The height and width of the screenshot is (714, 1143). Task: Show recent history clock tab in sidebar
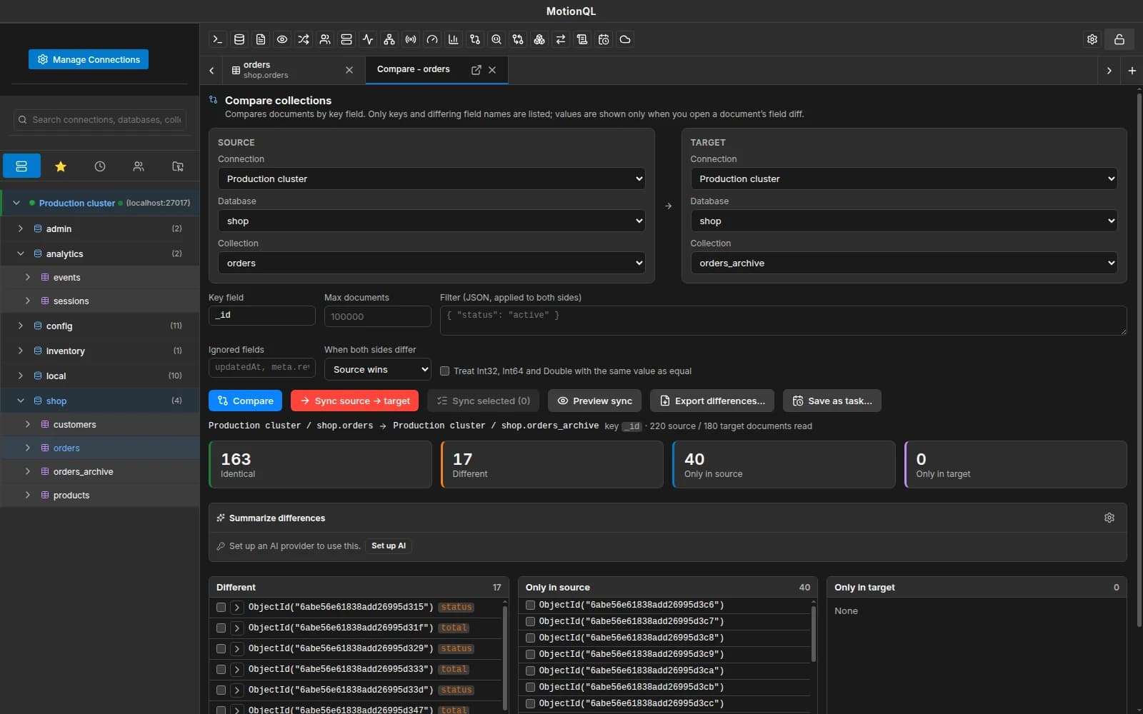100,166
